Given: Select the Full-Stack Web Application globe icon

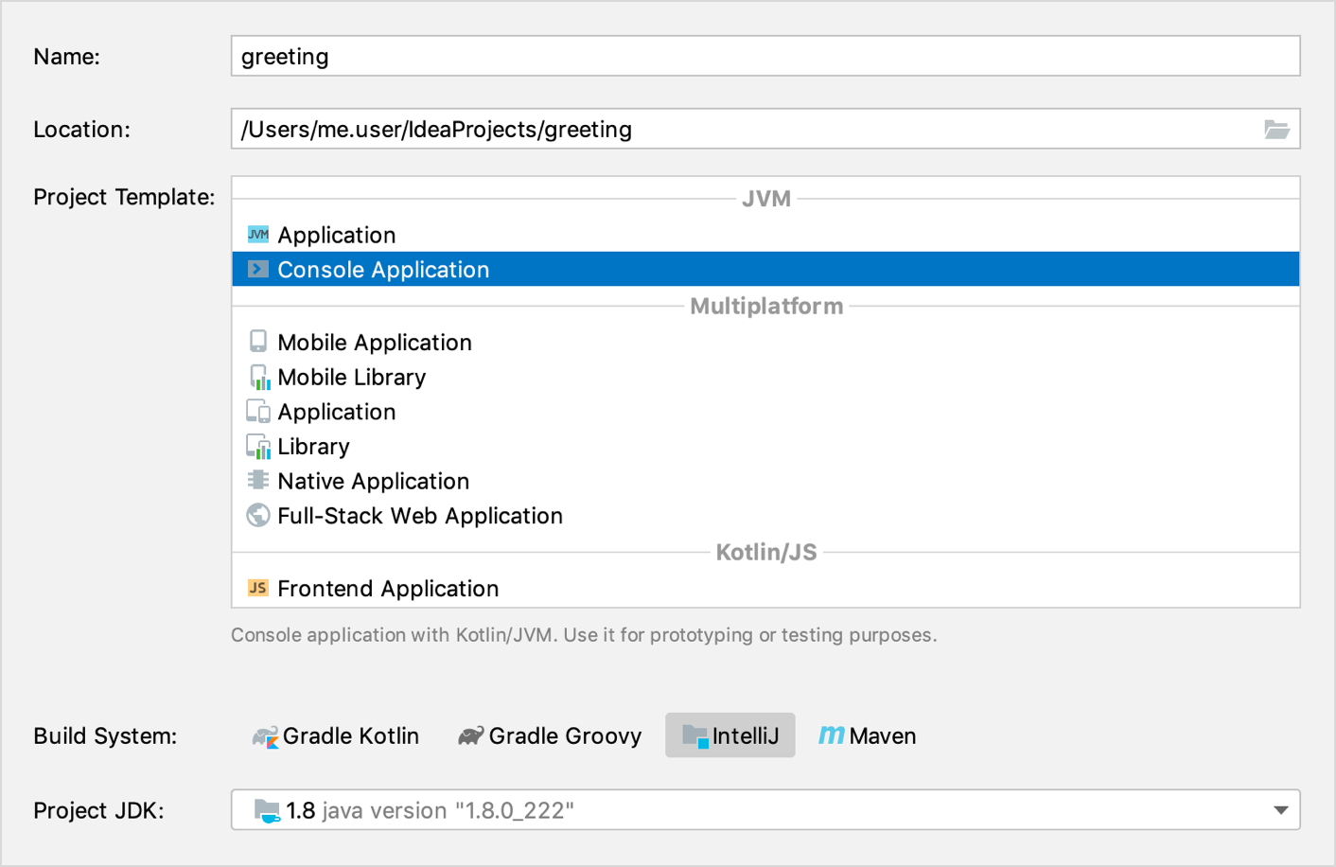Looking at the screenshot, I should (x=257, y=516).
